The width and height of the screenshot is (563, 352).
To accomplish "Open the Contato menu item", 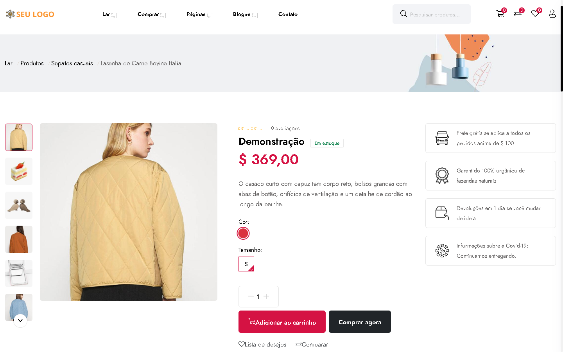I will [288, 14].
